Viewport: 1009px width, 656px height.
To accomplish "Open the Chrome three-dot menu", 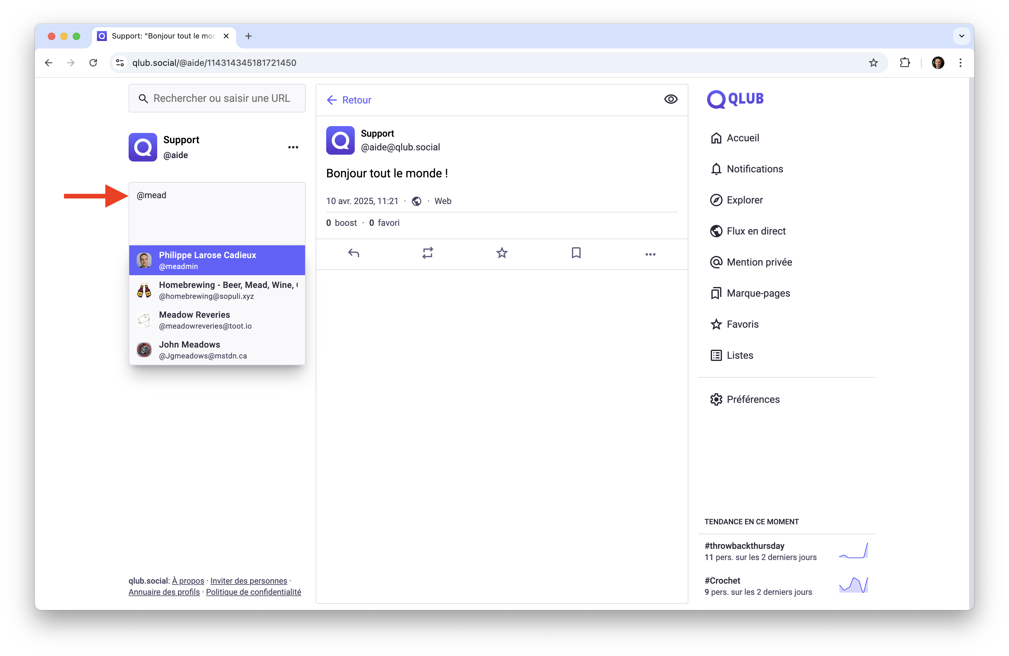I will click(x=960, y=63).
